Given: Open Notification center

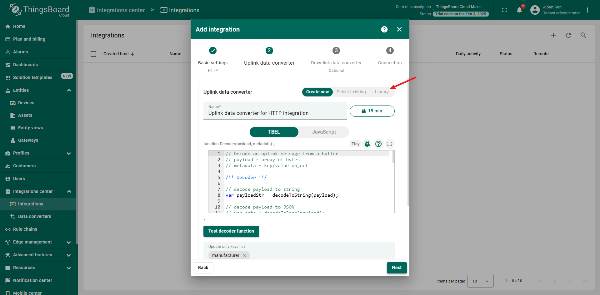Looking at the screenshot, I should (x=38, y=280).
